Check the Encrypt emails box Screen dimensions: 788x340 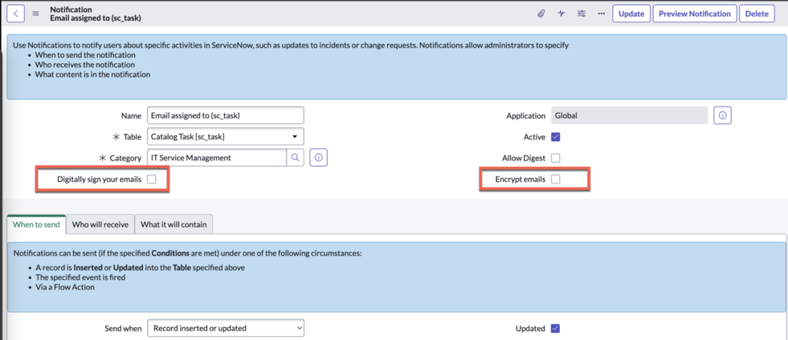[555, 179]
